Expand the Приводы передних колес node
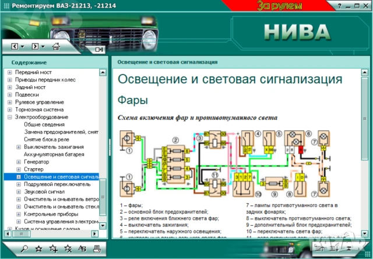This screenshot has width=373, height=259. pyautogui.click(x=10, y=80)
